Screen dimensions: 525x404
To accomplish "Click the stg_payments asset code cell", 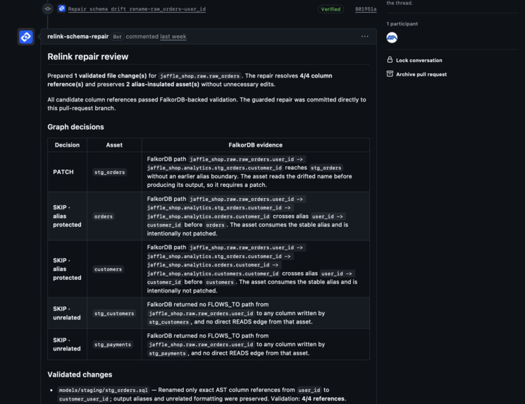I will click(113, 345).
